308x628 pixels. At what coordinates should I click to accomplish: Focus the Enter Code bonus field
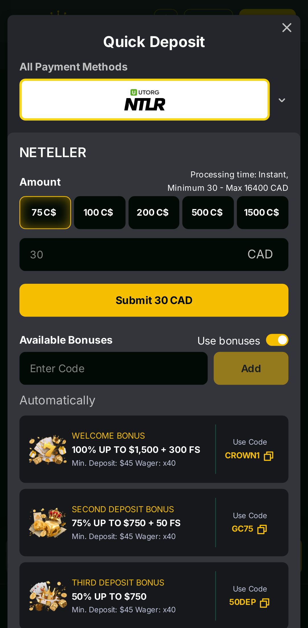click(x=113, y=368)
